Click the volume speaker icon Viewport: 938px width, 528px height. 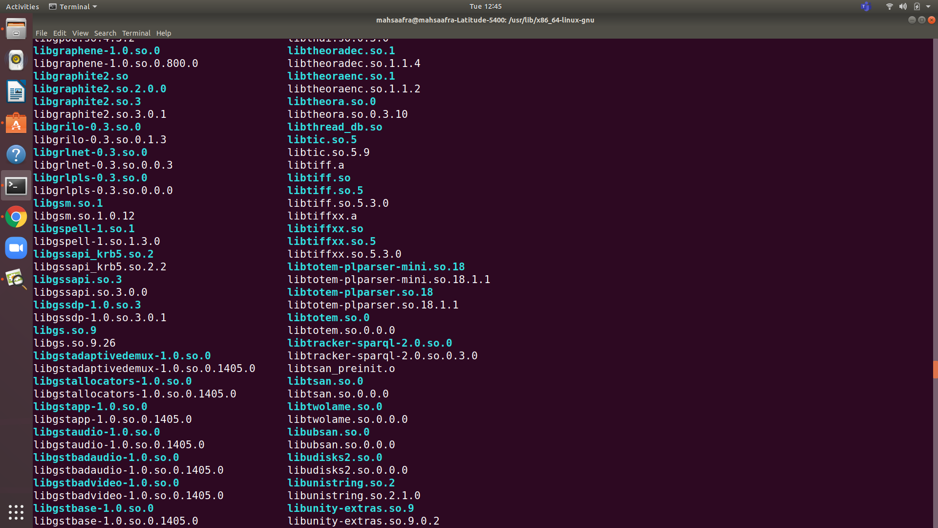pos(903,6)
